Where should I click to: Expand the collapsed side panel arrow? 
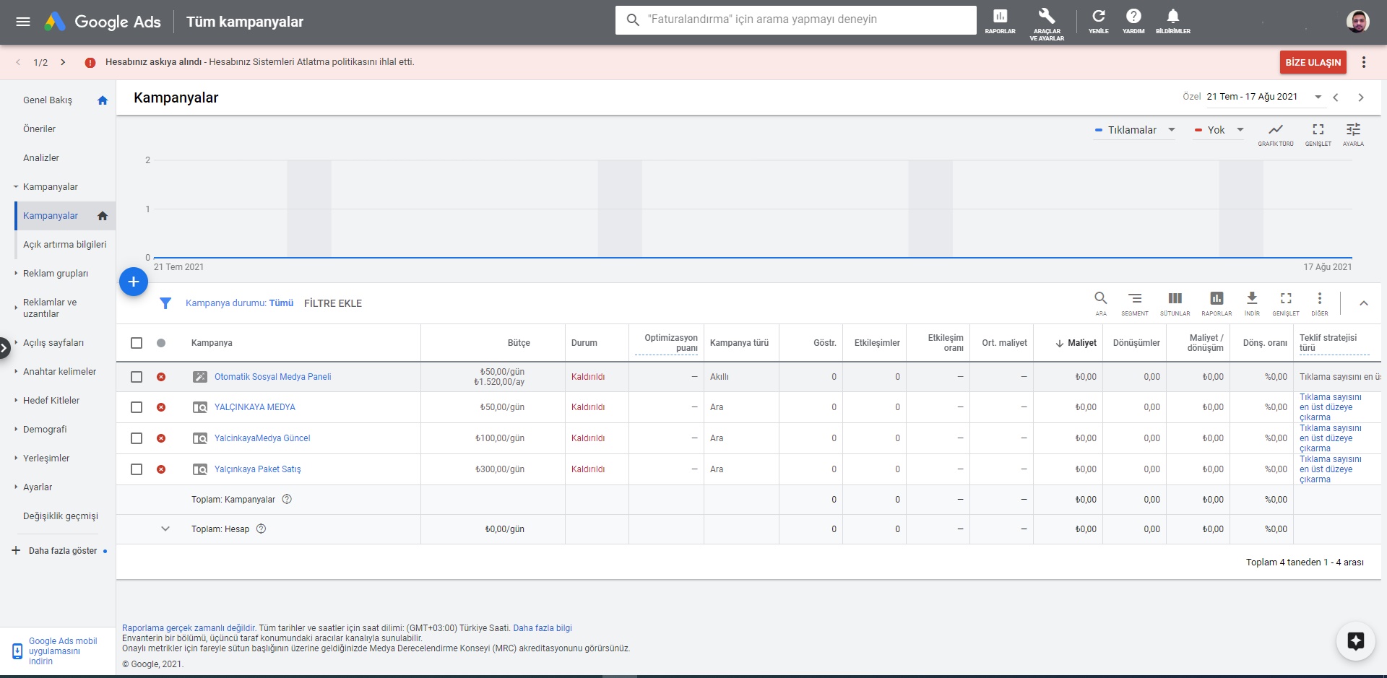tap(4, 348)
